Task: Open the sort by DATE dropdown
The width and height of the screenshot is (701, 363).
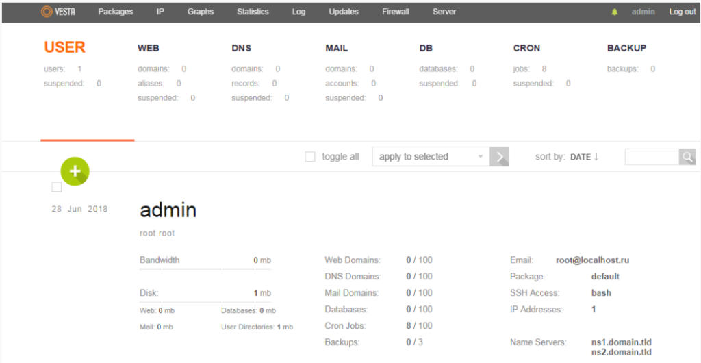Action: pos(580,157)
